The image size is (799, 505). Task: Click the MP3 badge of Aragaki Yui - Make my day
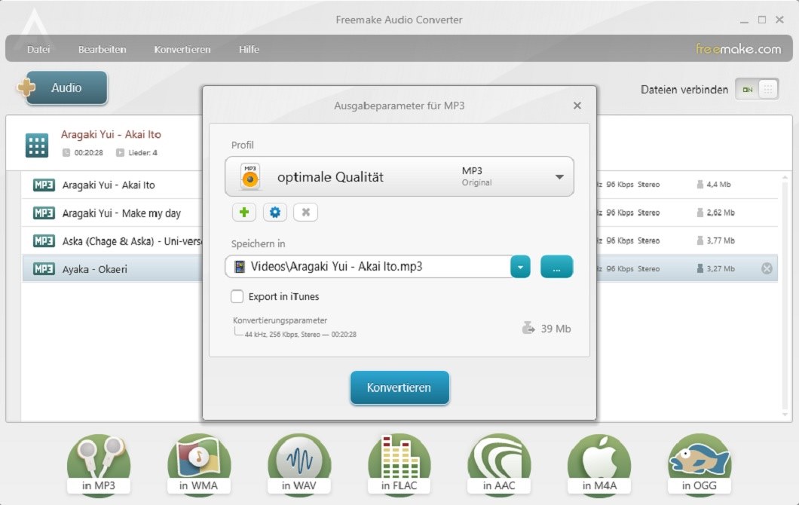coord(44,213)
